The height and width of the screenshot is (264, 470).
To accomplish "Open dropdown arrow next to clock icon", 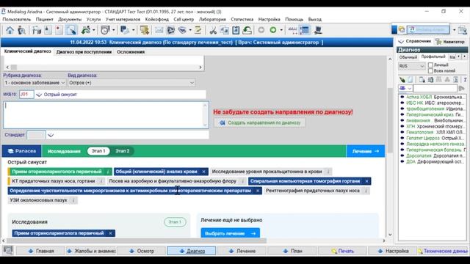I will pyautogui.click(x=113, y=30).
